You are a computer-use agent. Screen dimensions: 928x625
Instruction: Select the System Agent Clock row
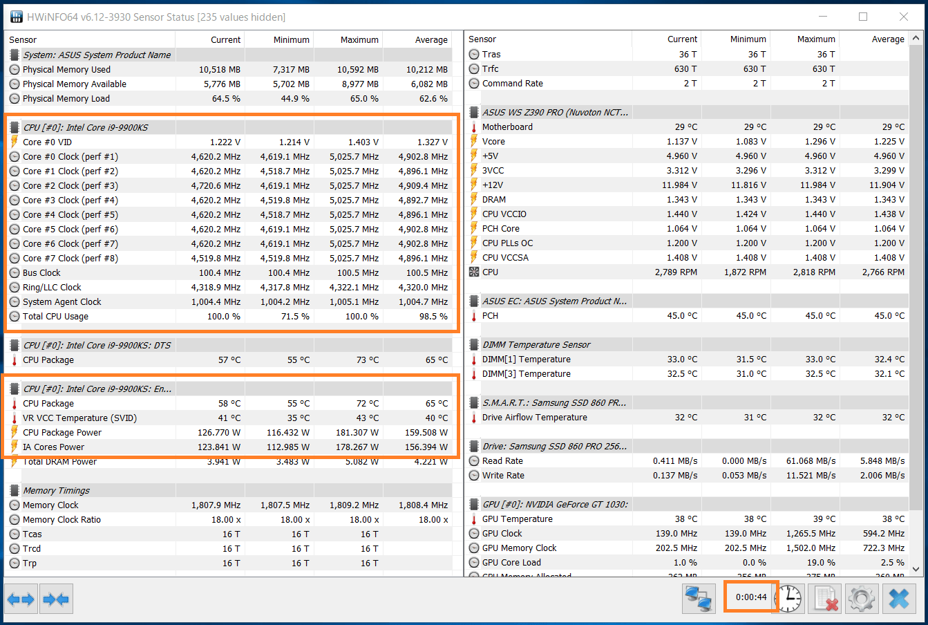click(229, 301)
